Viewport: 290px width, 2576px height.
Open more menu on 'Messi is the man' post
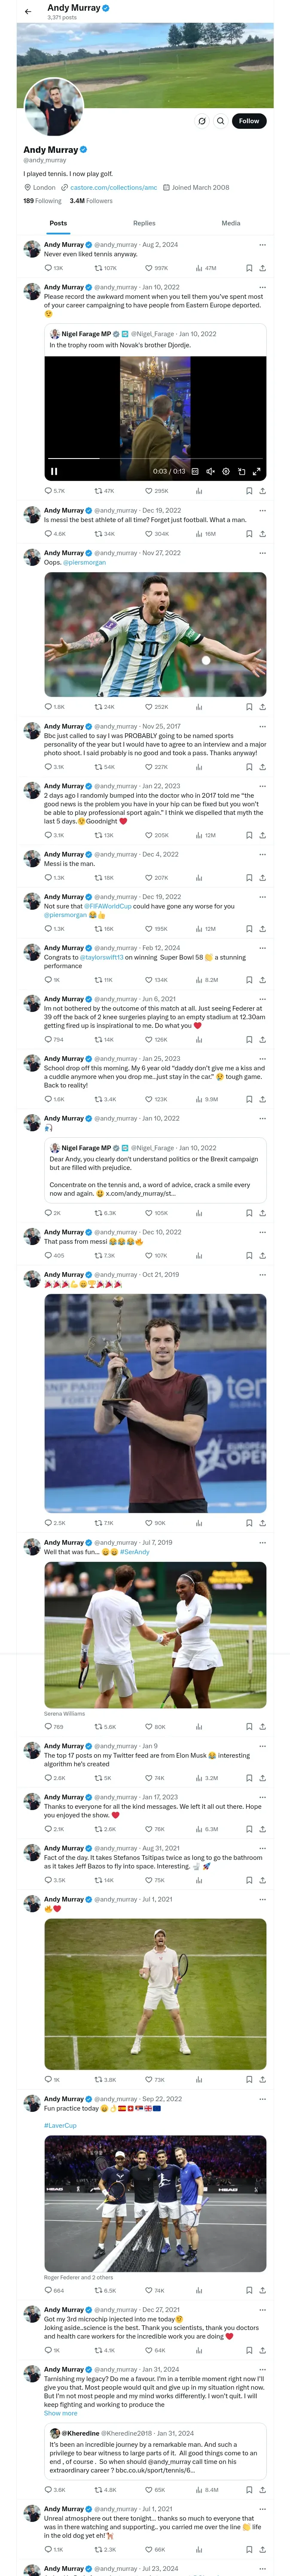click(262, 854)
